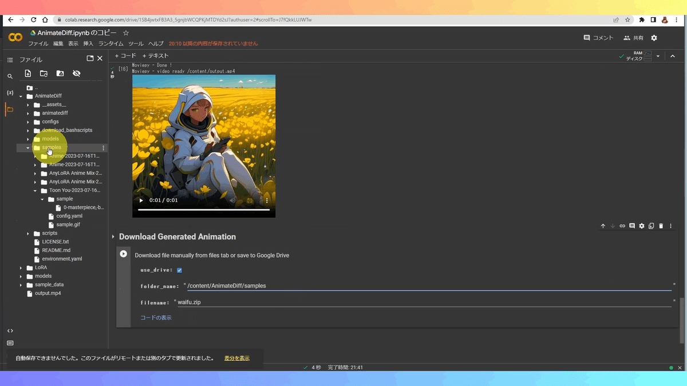Collapse the header with chevron up
This screenshot has height=386, width=687.
click(x=673, y=56)
